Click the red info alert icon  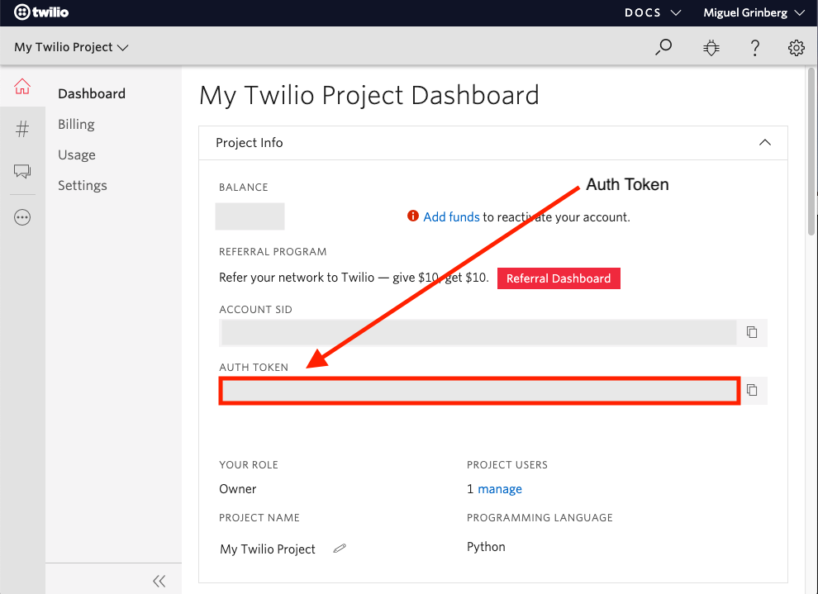pos(412,216)
